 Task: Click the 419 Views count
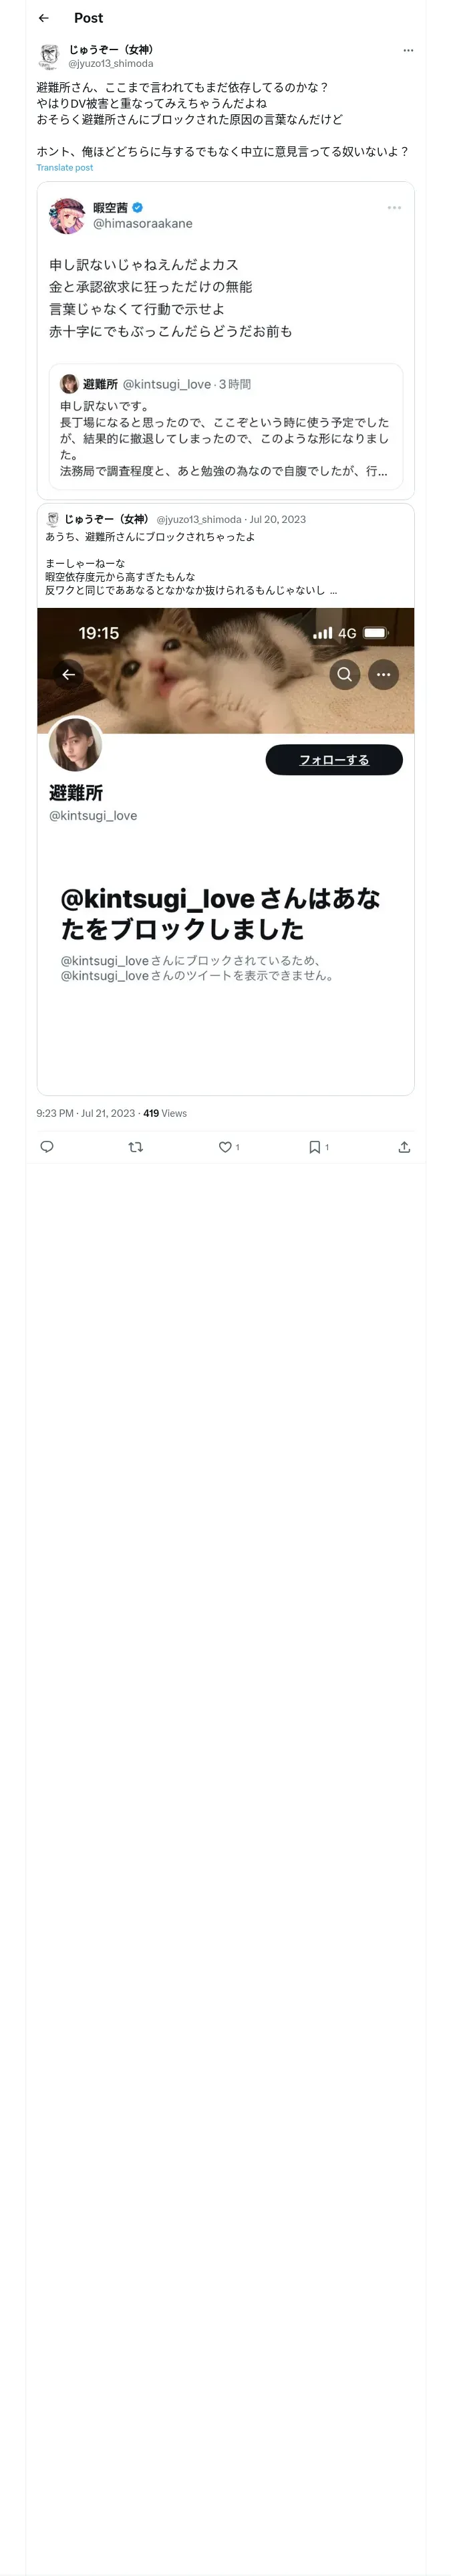(x=165, y=1113)
